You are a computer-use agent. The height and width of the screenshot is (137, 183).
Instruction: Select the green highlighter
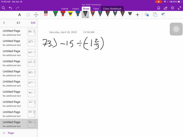pos(55,14)
